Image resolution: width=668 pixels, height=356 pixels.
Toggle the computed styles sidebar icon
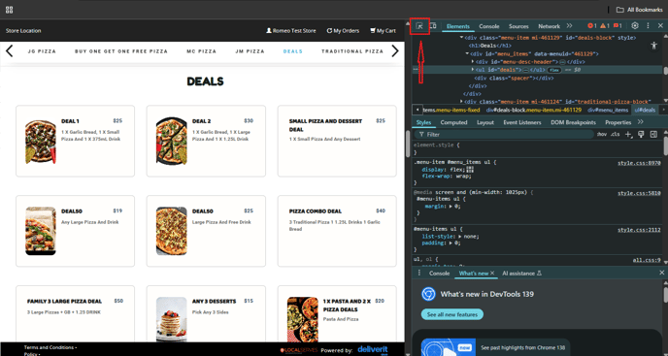(653, 134)
